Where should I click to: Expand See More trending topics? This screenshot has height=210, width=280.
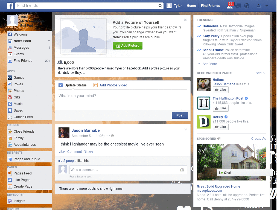(210, 64)
